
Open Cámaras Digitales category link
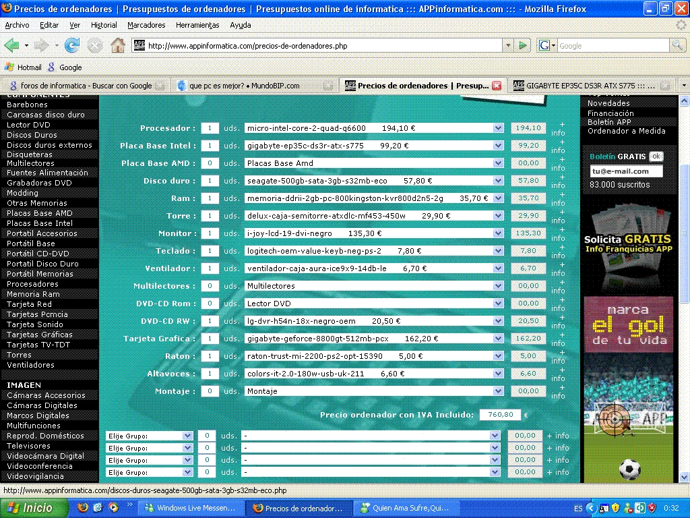click(42, 405)
